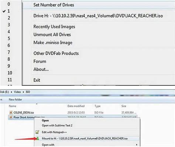This screenshot has width=175, height=147.
Task: Choose Mount to H: in context menu
Action: 87,138
